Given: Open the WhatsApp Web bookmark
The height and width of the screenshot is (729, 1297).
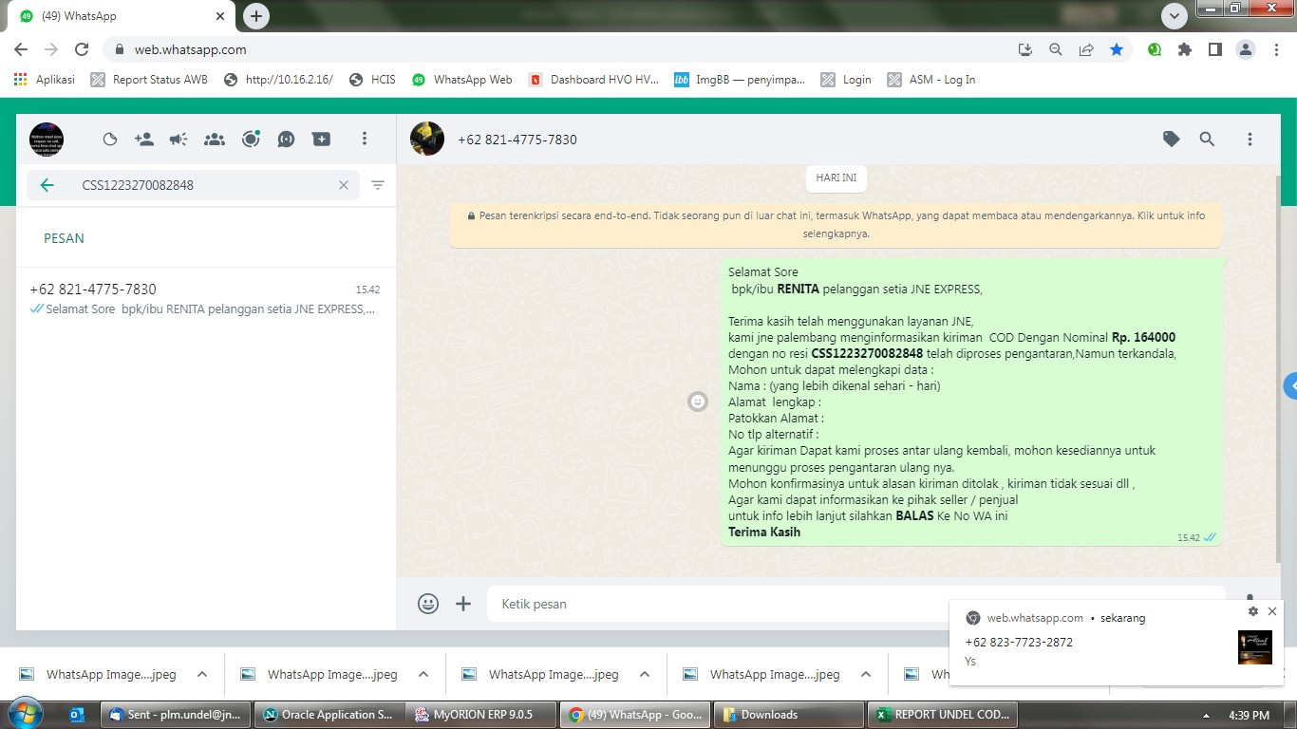Looking at the screenshot, I should [462, 80].
